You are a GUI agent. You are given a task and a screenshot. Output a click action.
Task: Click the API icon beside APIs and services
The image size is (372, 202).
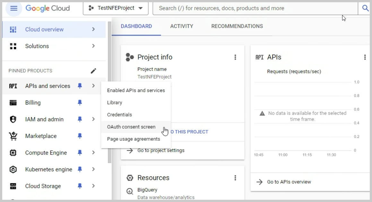(x=13, y=86)
